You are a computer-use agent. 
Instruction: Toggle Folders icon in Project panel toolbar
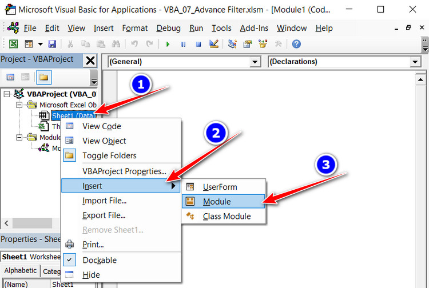pyautogui.click(x=44, y=77)
